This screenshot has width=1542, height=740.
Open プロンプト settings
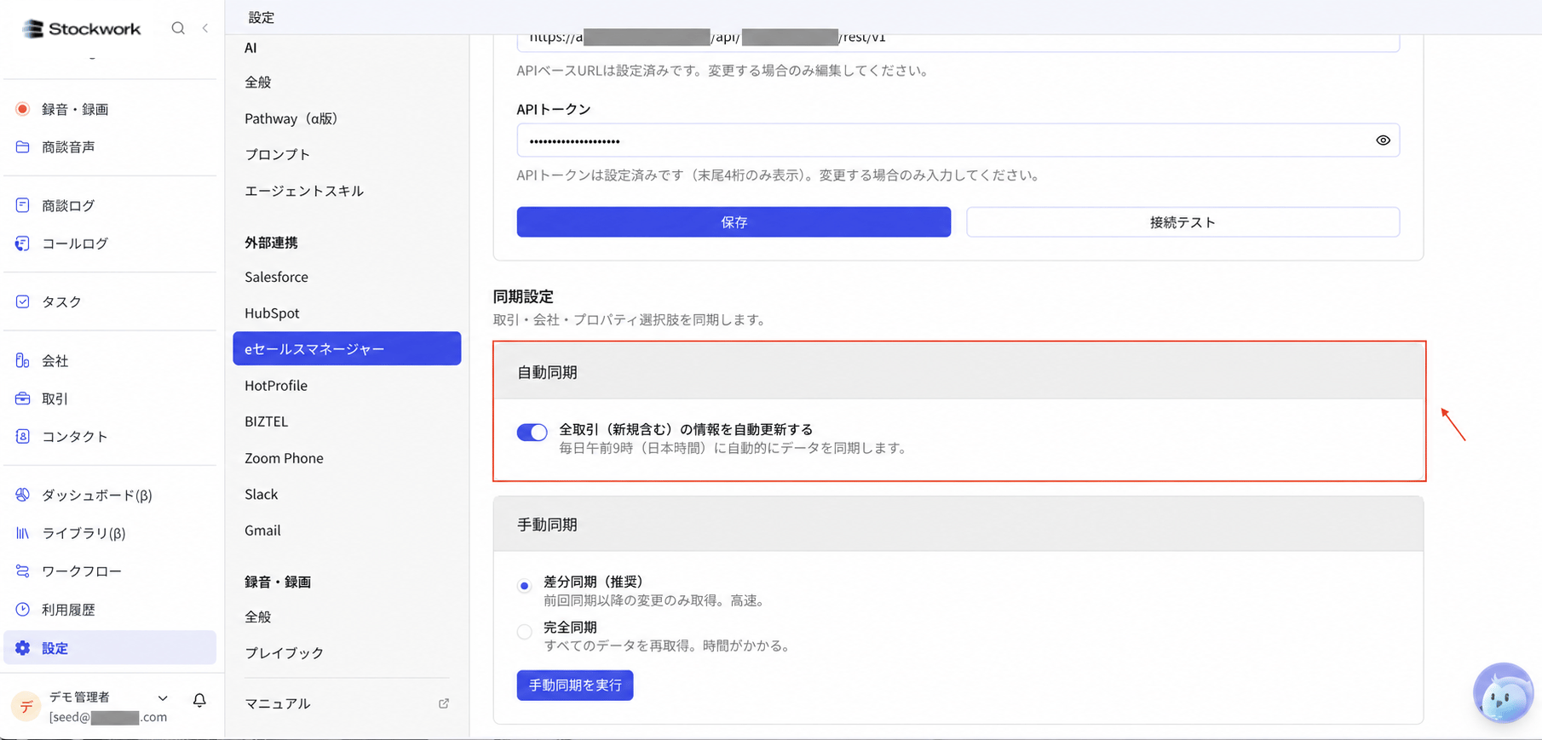tap(278, 154)
